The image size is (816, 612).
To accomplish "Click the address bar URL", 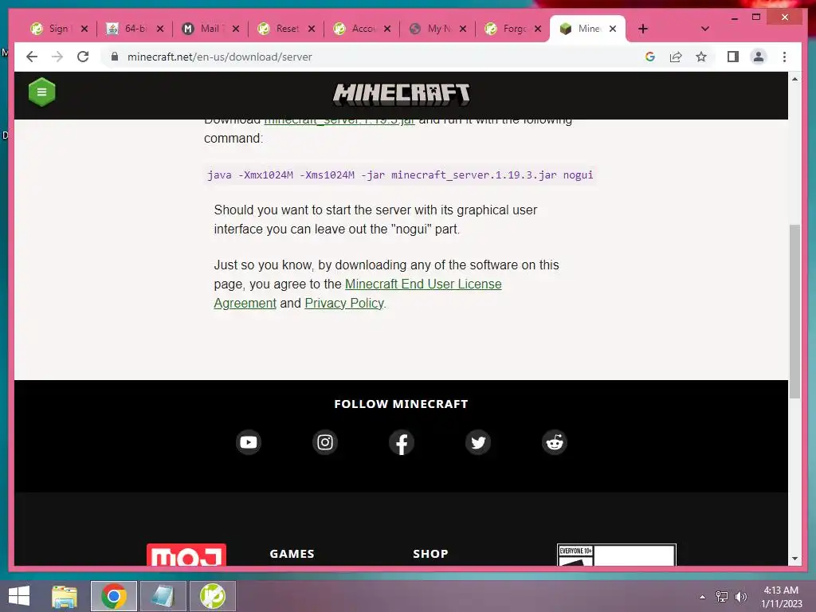I will [x=220, y=57].
